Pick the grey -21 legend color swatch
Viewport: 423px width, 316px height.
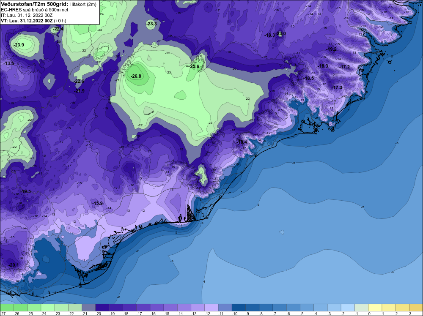(x=89, y=308)
